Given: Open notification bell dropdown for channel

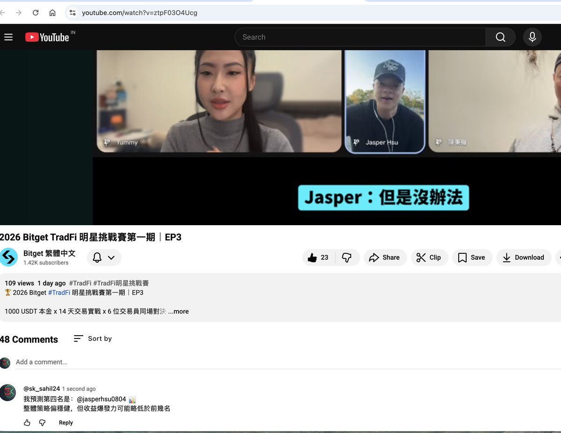Looking at the screenshot, I should (x=104, y=257).
